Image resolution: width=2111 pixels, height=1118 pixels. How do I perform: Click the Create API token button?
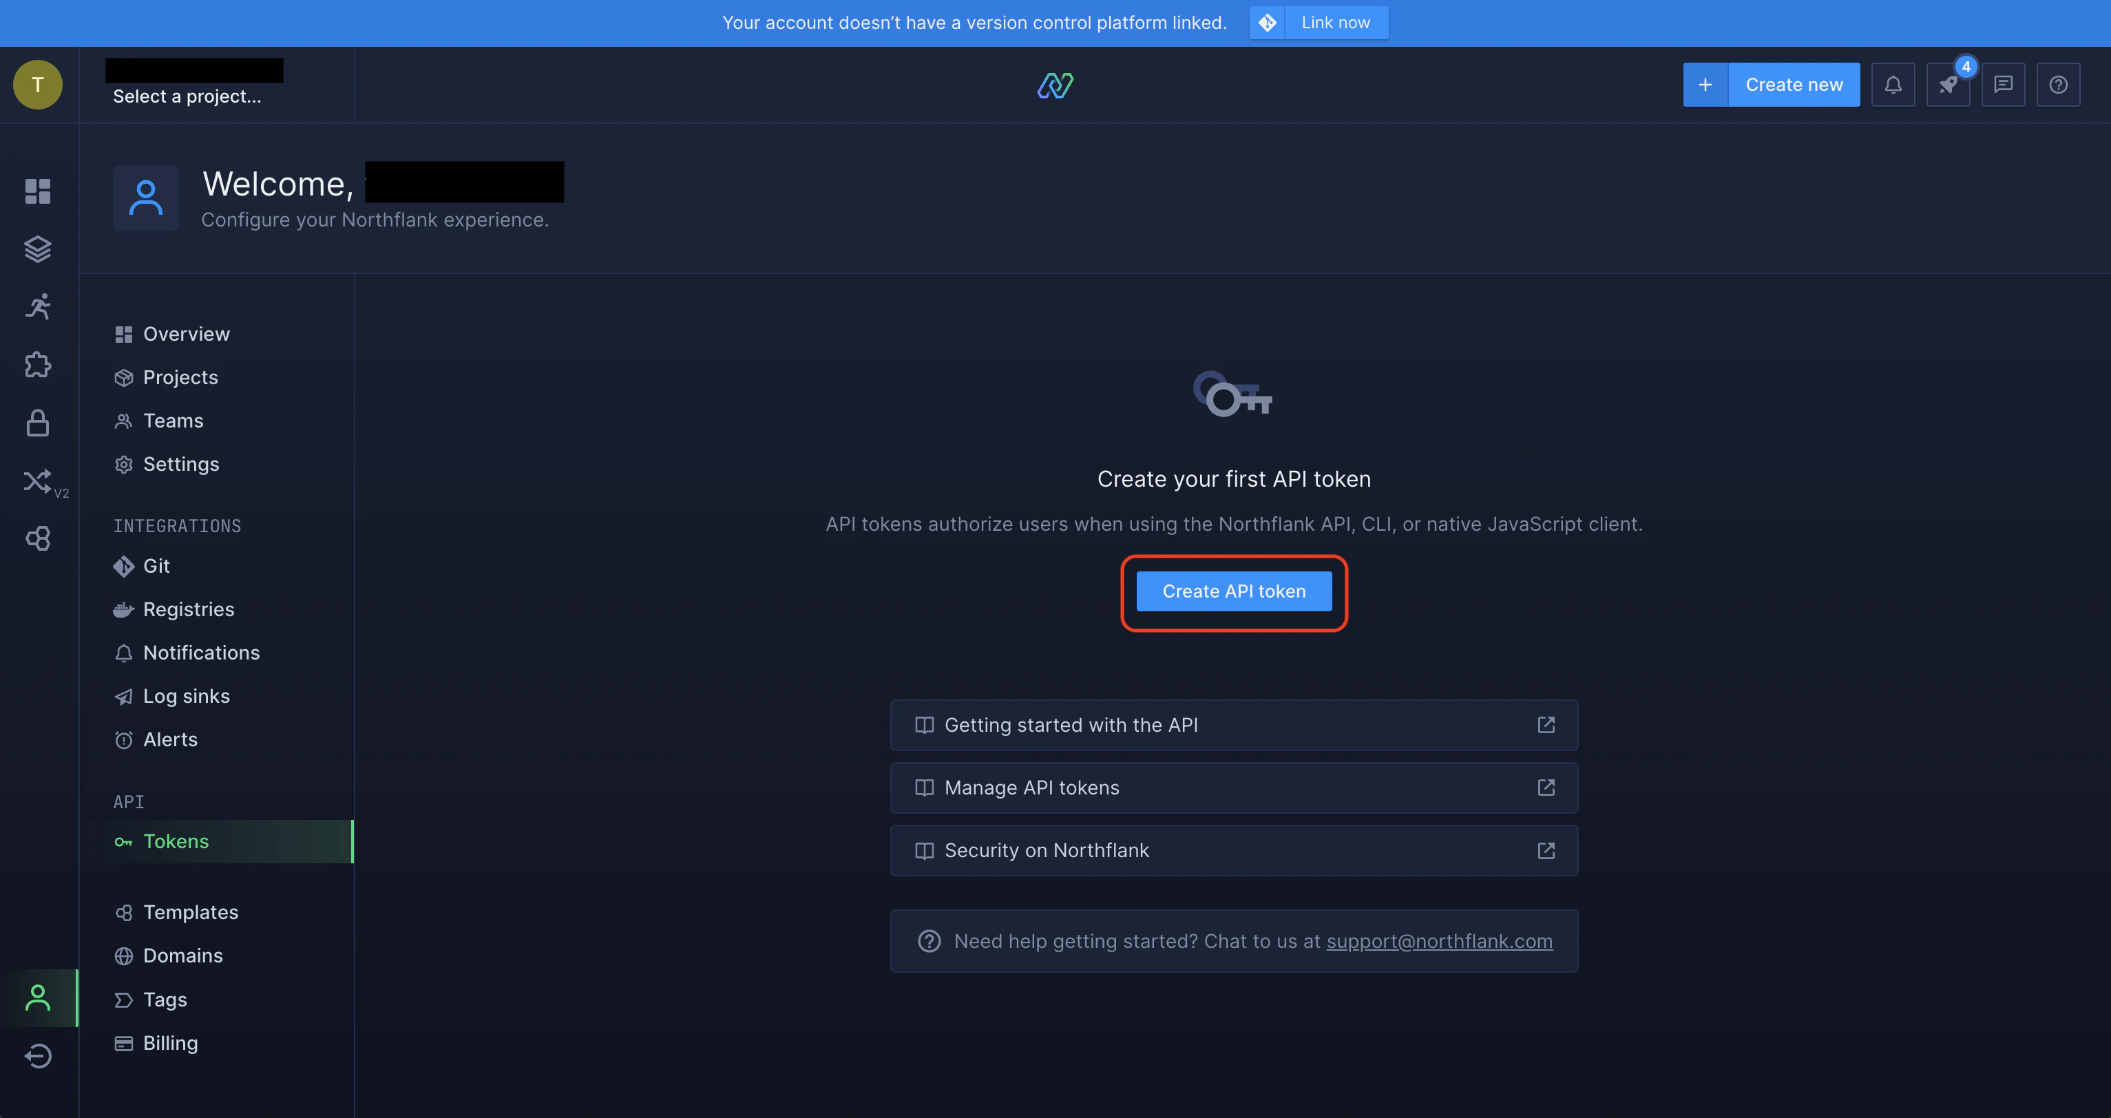point(1234,591)
